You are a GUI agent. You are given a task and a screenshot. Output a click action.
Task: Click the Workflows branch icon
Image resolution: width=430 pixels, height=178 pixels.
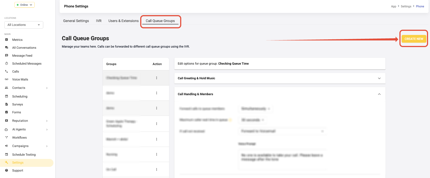(x=7, y=138)
